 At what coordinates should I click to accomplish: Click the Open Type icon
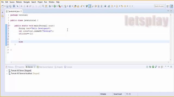tap(75, 6)
